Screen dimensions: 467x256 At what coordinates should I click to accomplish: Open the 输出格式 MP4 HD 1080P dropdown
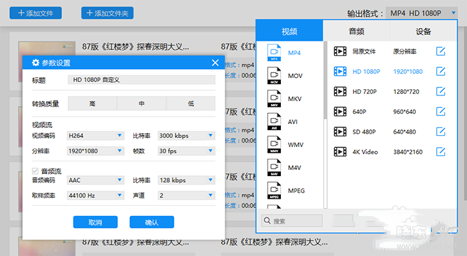tap(422, 13)
